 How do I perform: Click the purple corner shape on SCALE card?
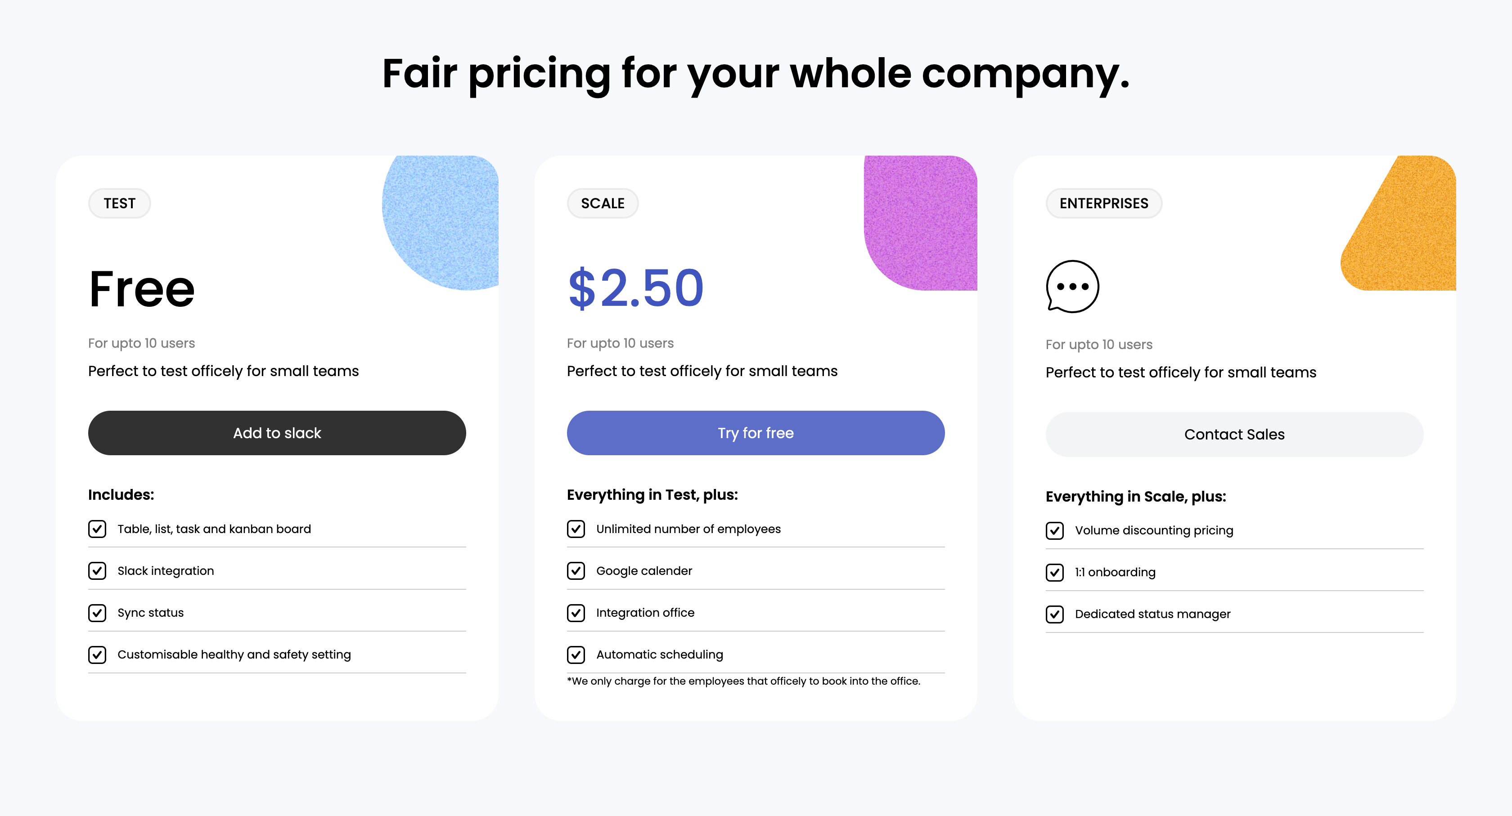pos(922,223)
